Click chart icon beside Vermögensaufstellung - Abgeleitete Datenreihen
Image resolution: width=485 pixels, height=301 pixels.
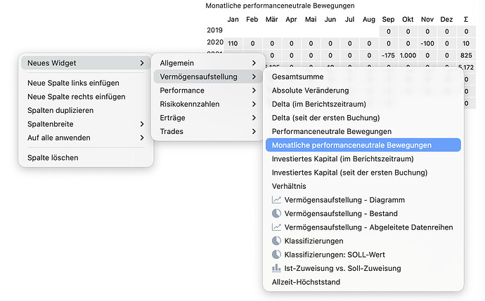point(276,227)
